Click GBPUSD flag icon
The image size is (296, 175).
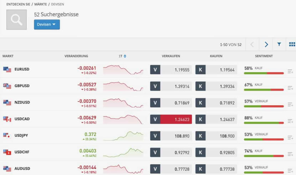tap(7, 86)
